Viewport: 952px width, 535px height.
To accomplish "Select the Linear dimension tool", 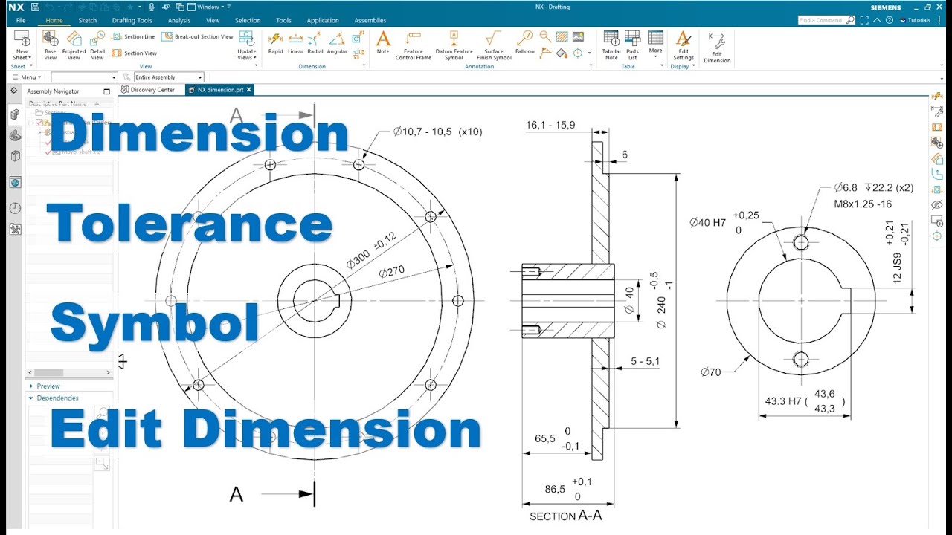I will (x=295, y=43).
